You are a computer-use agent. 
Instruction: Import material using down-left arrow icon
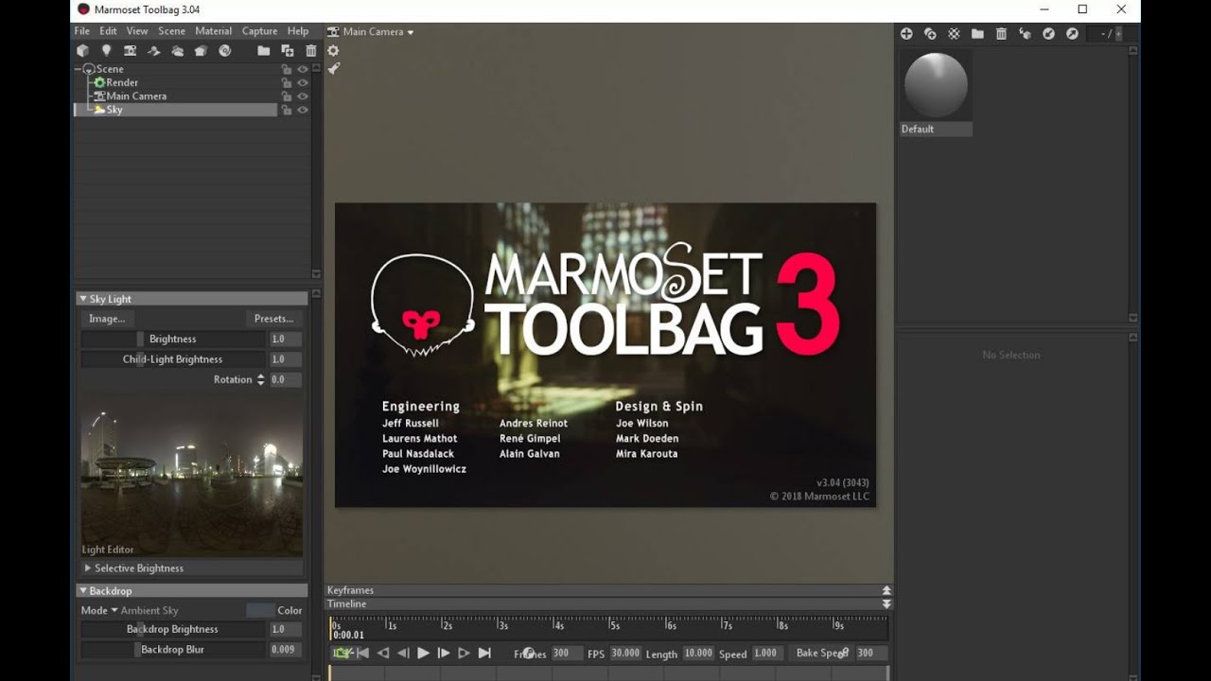pyautogui.click(x=1048, y=34)
